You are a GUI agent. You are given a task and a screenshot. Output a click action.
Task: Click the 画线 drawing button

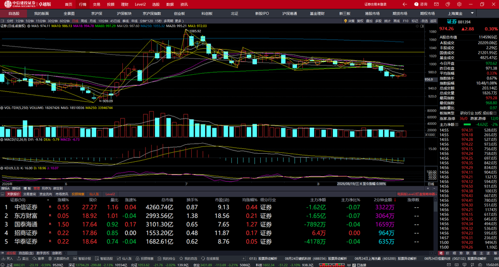[396, 21]
